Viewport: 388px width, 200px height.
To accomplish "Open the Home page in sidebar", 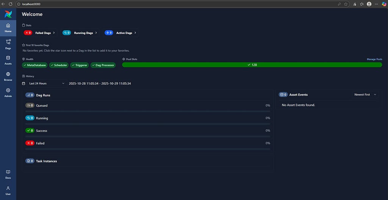I will (8, 28).
